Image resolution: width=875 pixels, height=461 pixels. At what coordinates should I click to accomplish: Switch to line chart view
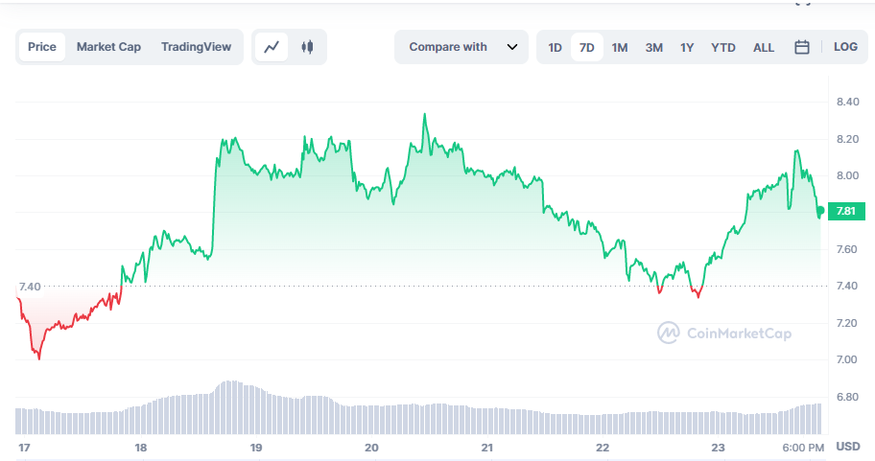272,47
